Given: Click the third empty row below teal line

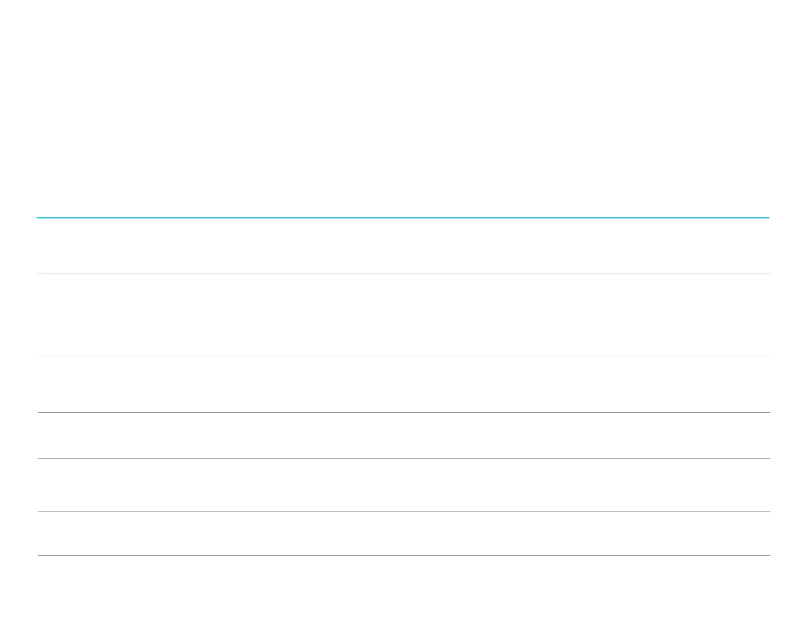Looking at the screenshot, I should tap(403, 384).
